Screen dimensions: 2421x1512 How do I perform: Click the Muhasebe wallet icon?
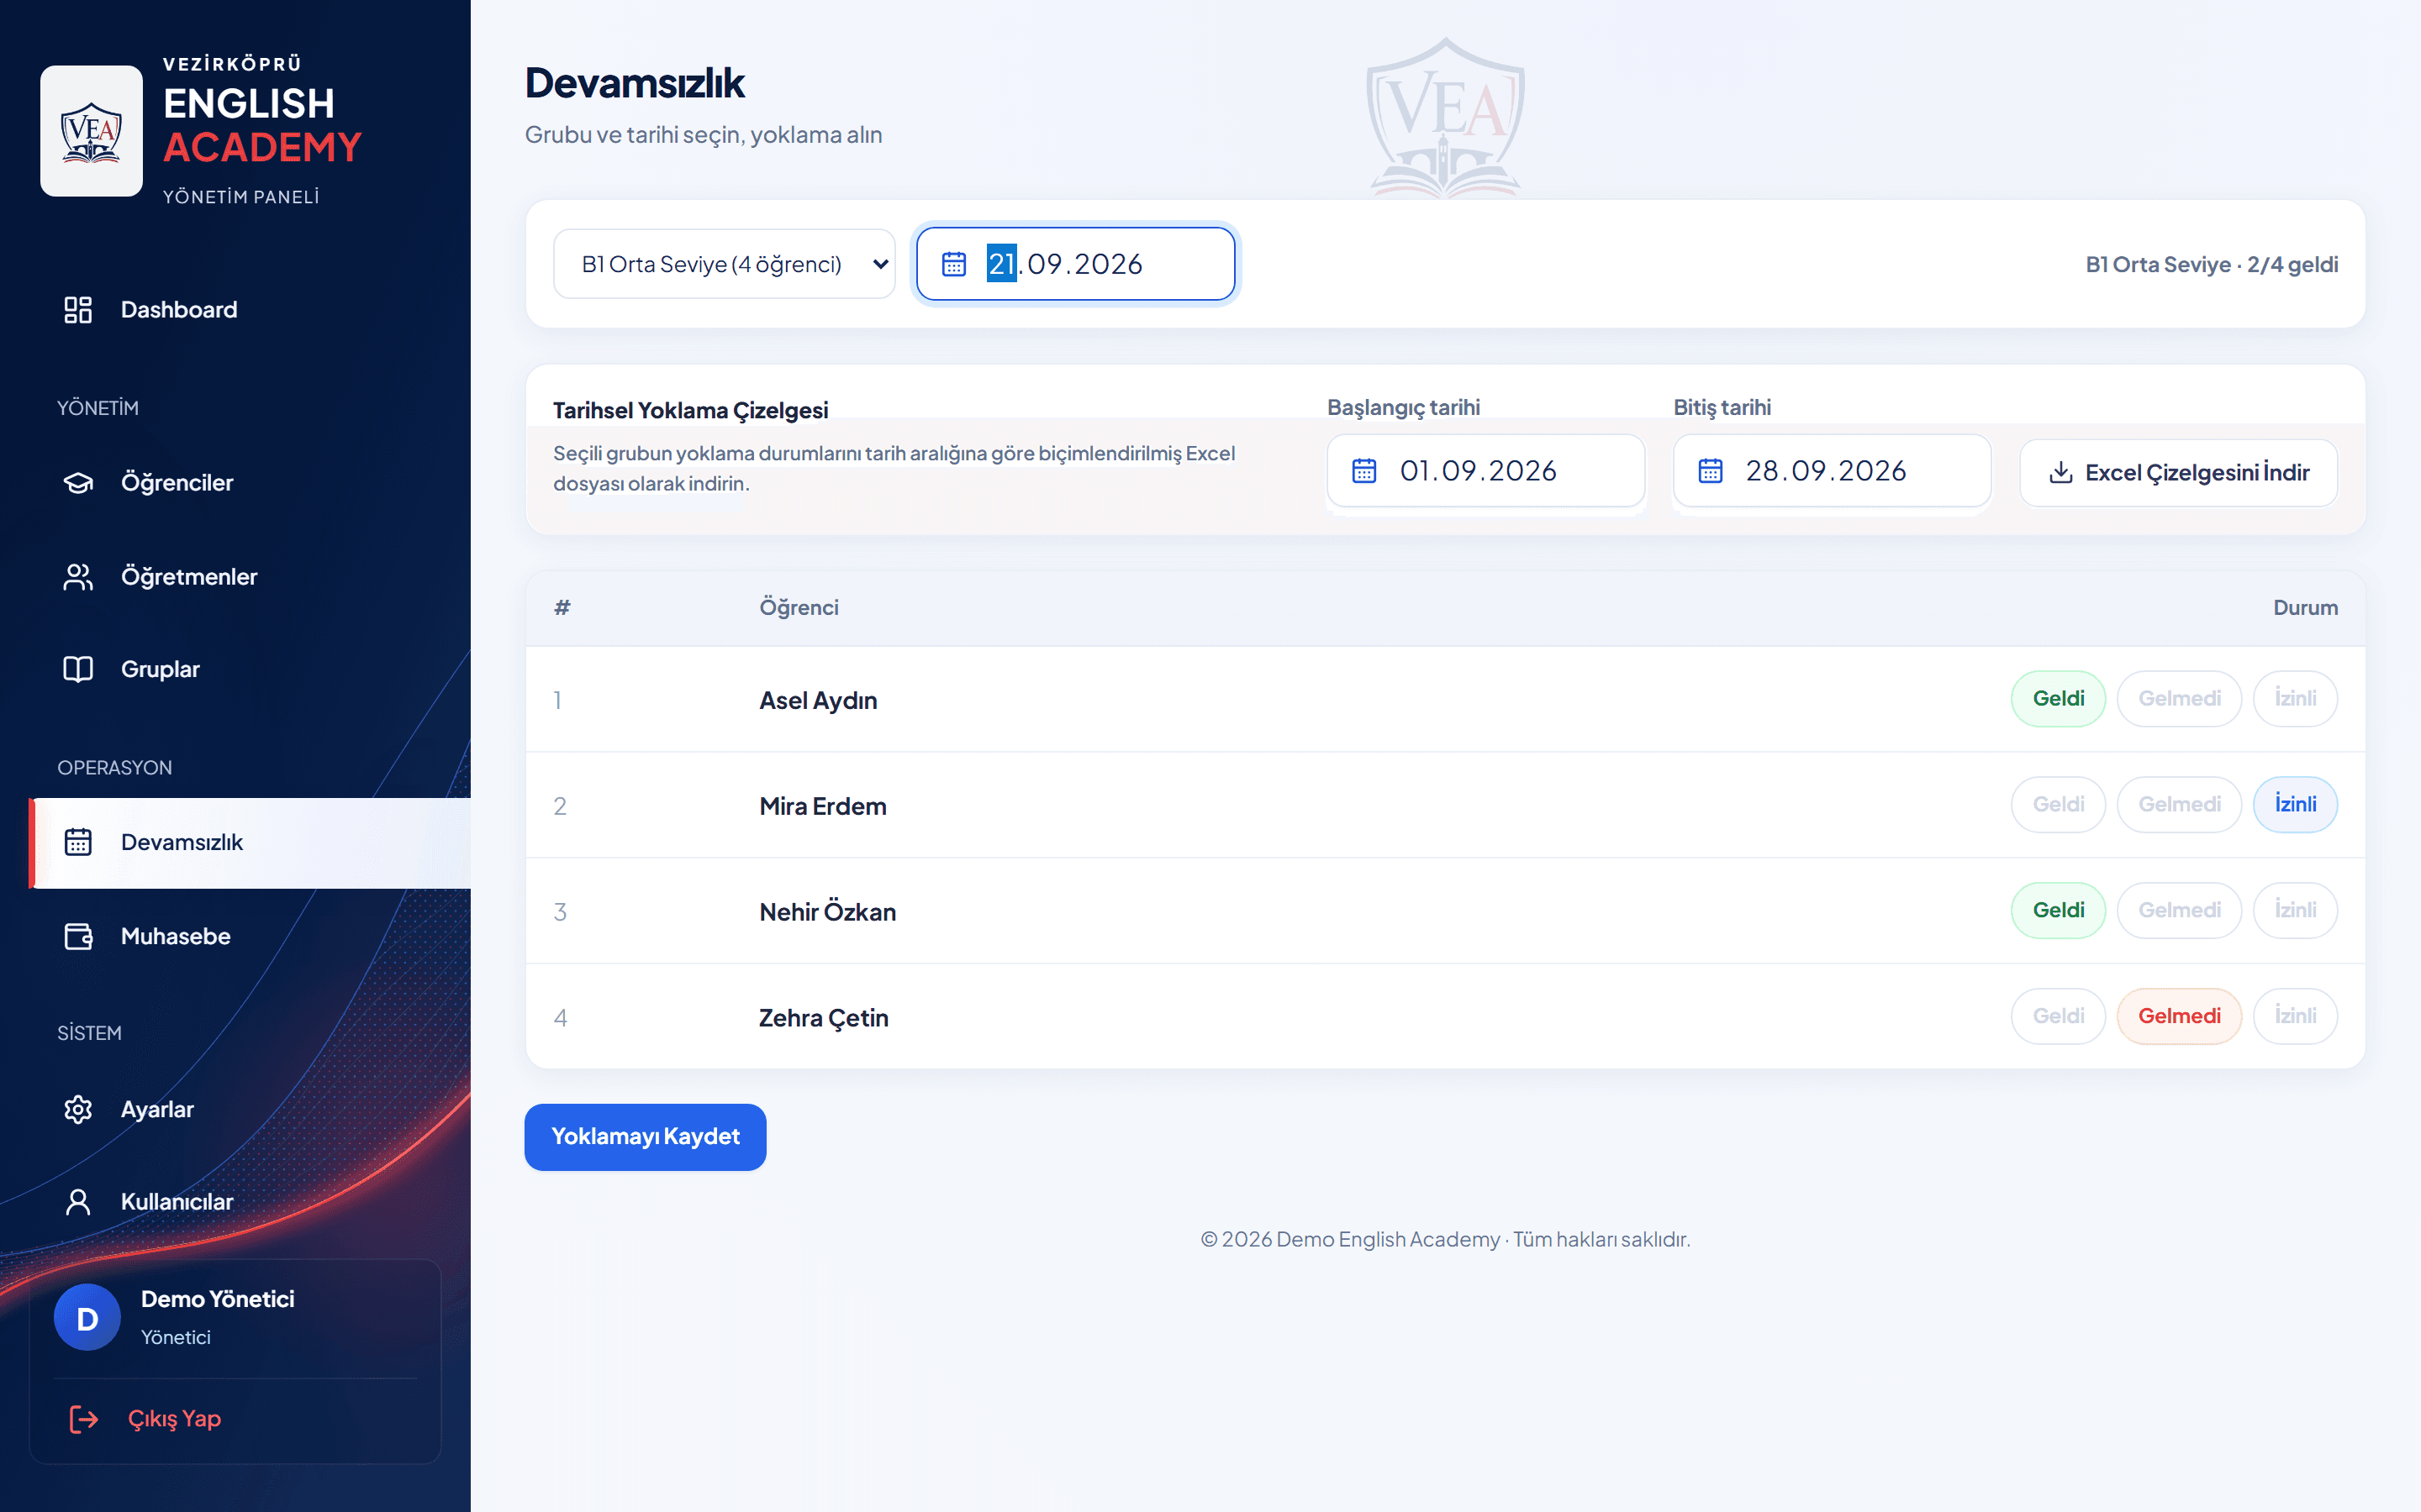[x=78, y=936]
